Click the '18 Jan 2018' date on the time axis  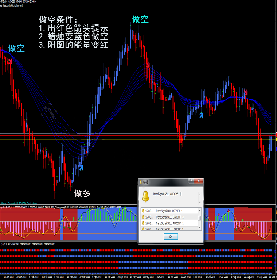tap(9, 277)
